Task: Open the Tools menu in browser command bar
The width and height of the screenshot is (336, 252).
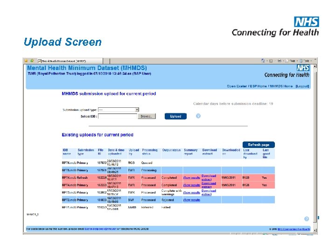Action: click(305, 61)
